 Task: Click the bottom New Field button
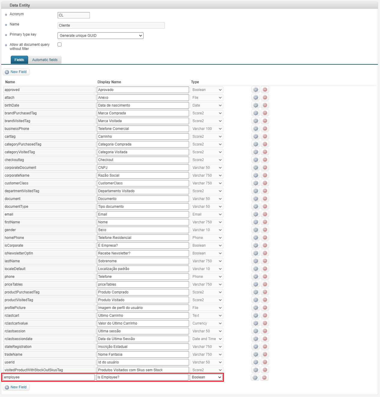[x=16, y=387]
